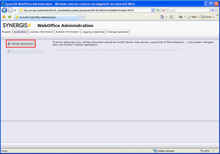Image resolution: width=220 pixels, height=154 pixels.
Task: Click the browser Back arrow button
Action: pos(4,10)
